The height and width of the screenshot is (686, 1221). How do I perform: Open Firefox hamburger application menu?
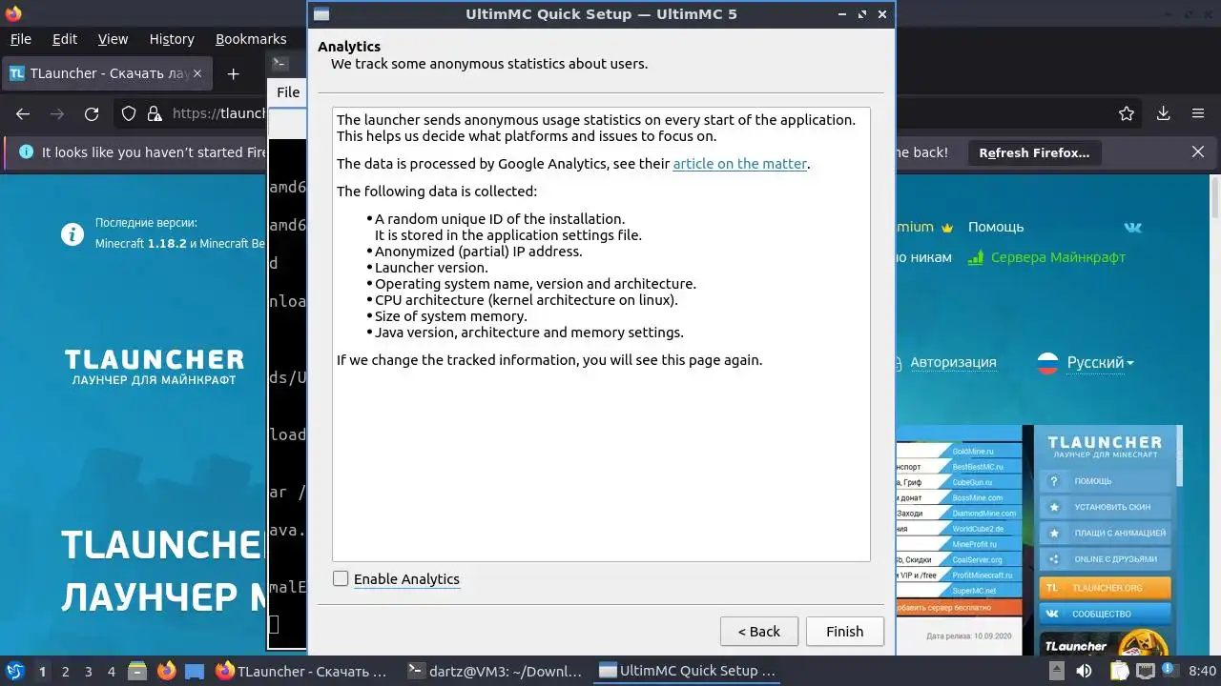tap(1198, 113)
